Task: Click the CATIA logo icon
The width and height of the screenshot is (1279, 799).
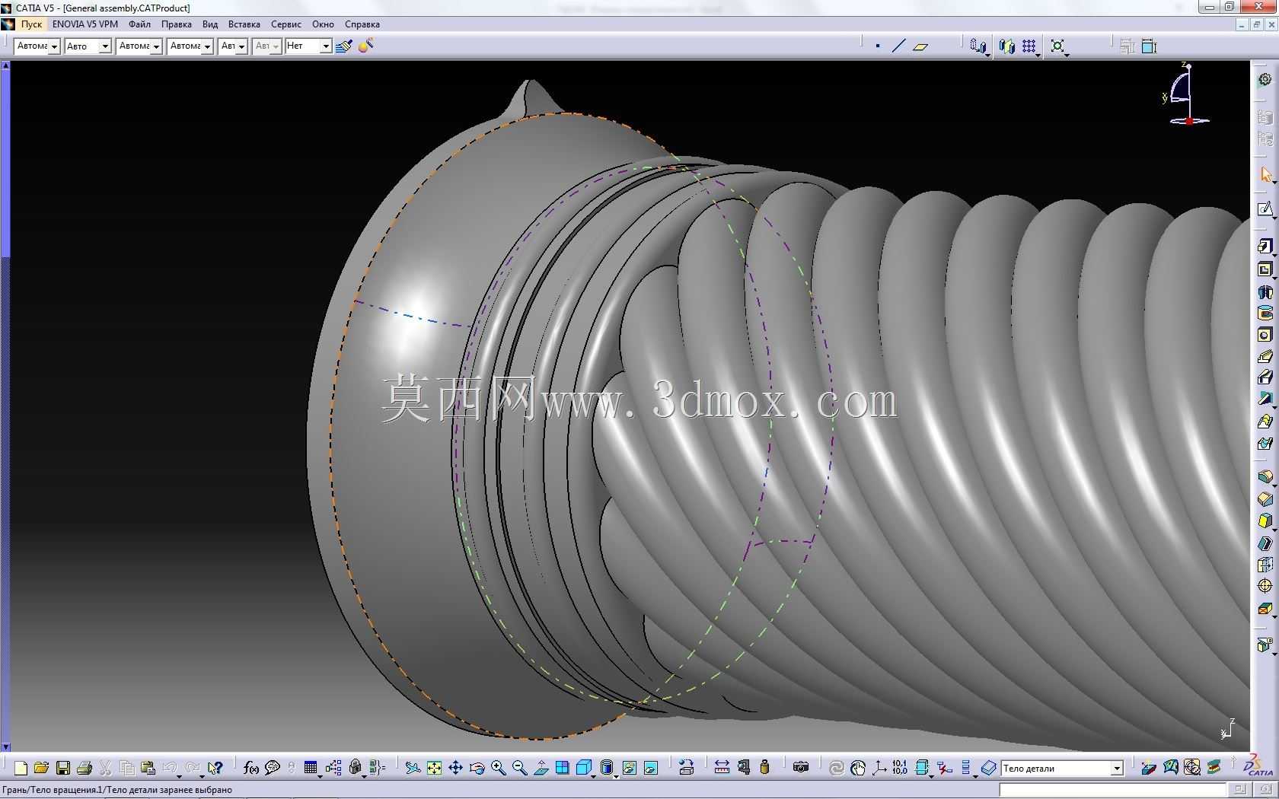Action: [1258, 766]
